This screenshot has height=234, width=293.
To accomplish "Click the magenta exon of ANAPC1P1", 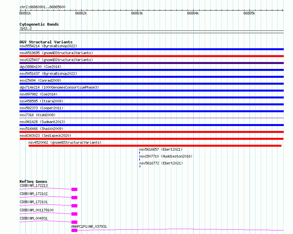I will tap(74, 230).
